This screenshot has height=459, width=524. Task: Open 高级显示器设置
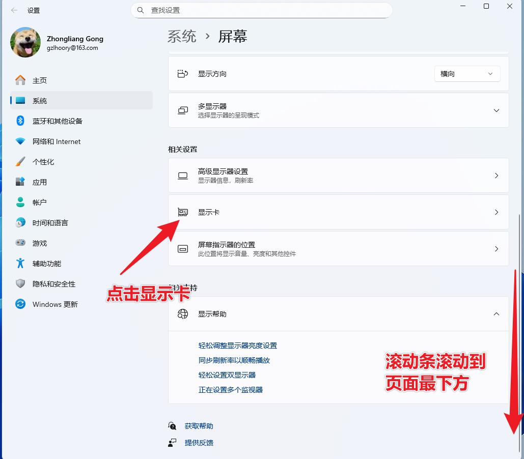tap(338, 176)
